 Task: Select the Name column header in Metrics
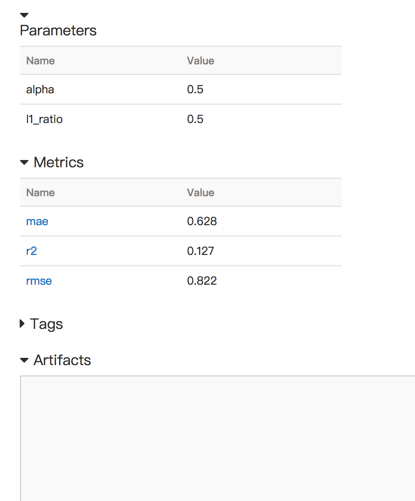[x=40, y=193]
